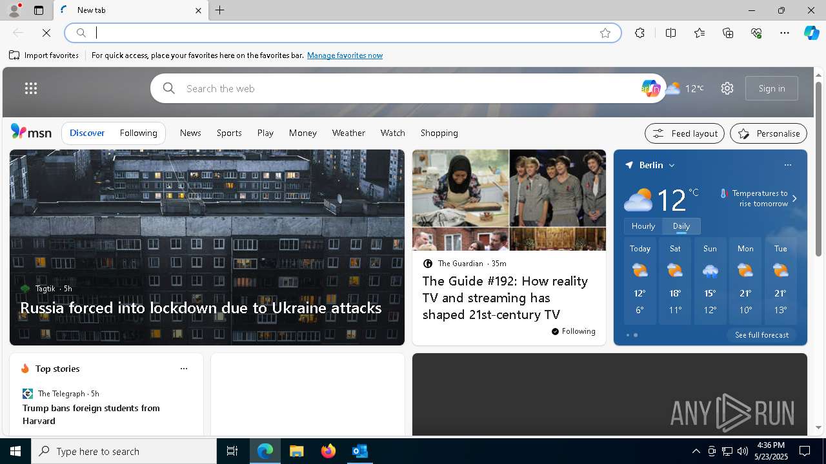The height and width of the screenshot is (464, 826).
Task: Select the Tue forecast column
Action: [780, 281]
